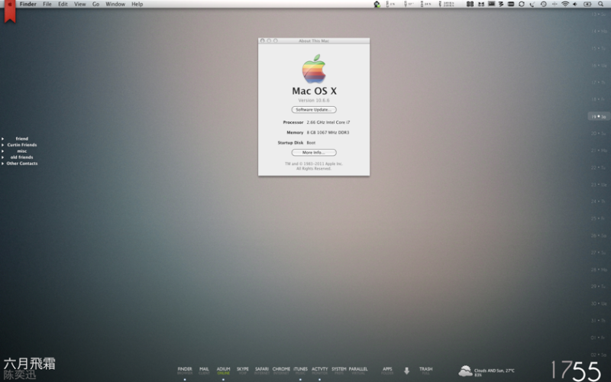
Task: Click the Version 10.6.6 text
Action: 313,100
